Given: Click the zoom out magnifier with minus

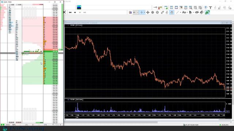Looking at the screenshot, I should (x=157, y=12).
